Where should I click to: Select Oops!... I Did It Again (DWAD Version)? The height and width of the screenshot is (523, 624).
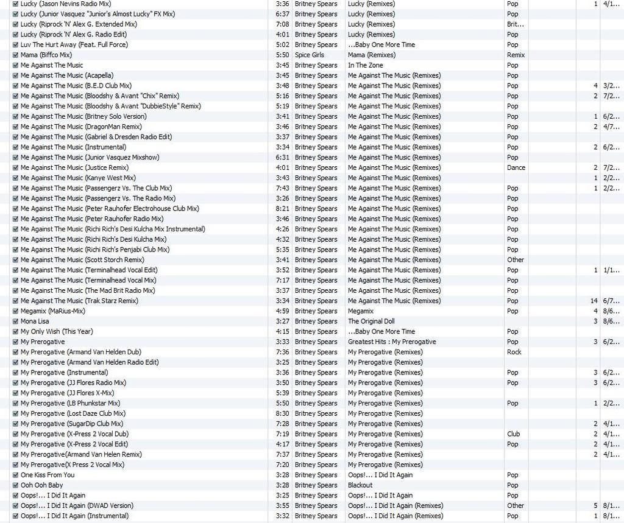(x=77, y=505)
